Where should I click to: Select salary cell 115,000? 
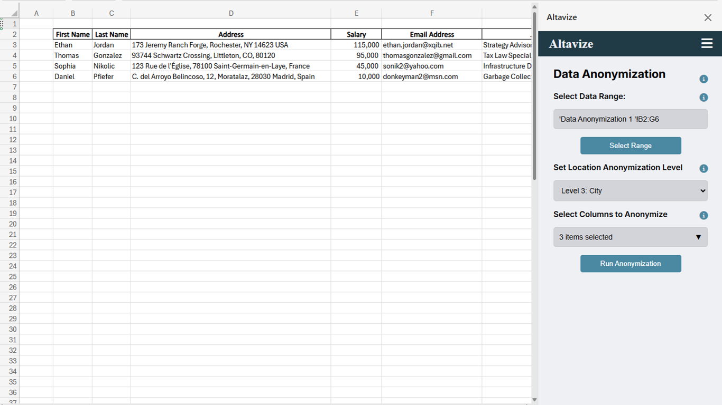pyautogui.click(x=356, y=45)
